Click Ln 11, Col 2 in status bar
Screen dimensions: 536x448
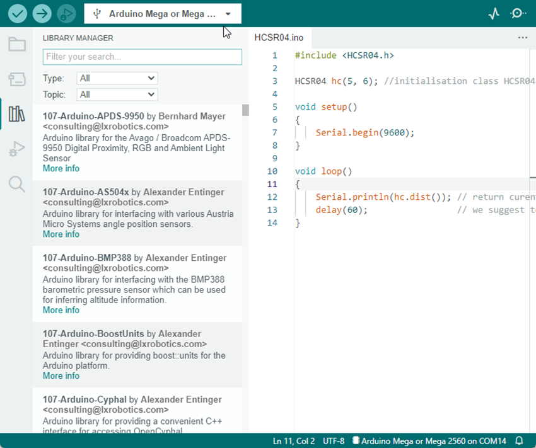tap(294, 441)
